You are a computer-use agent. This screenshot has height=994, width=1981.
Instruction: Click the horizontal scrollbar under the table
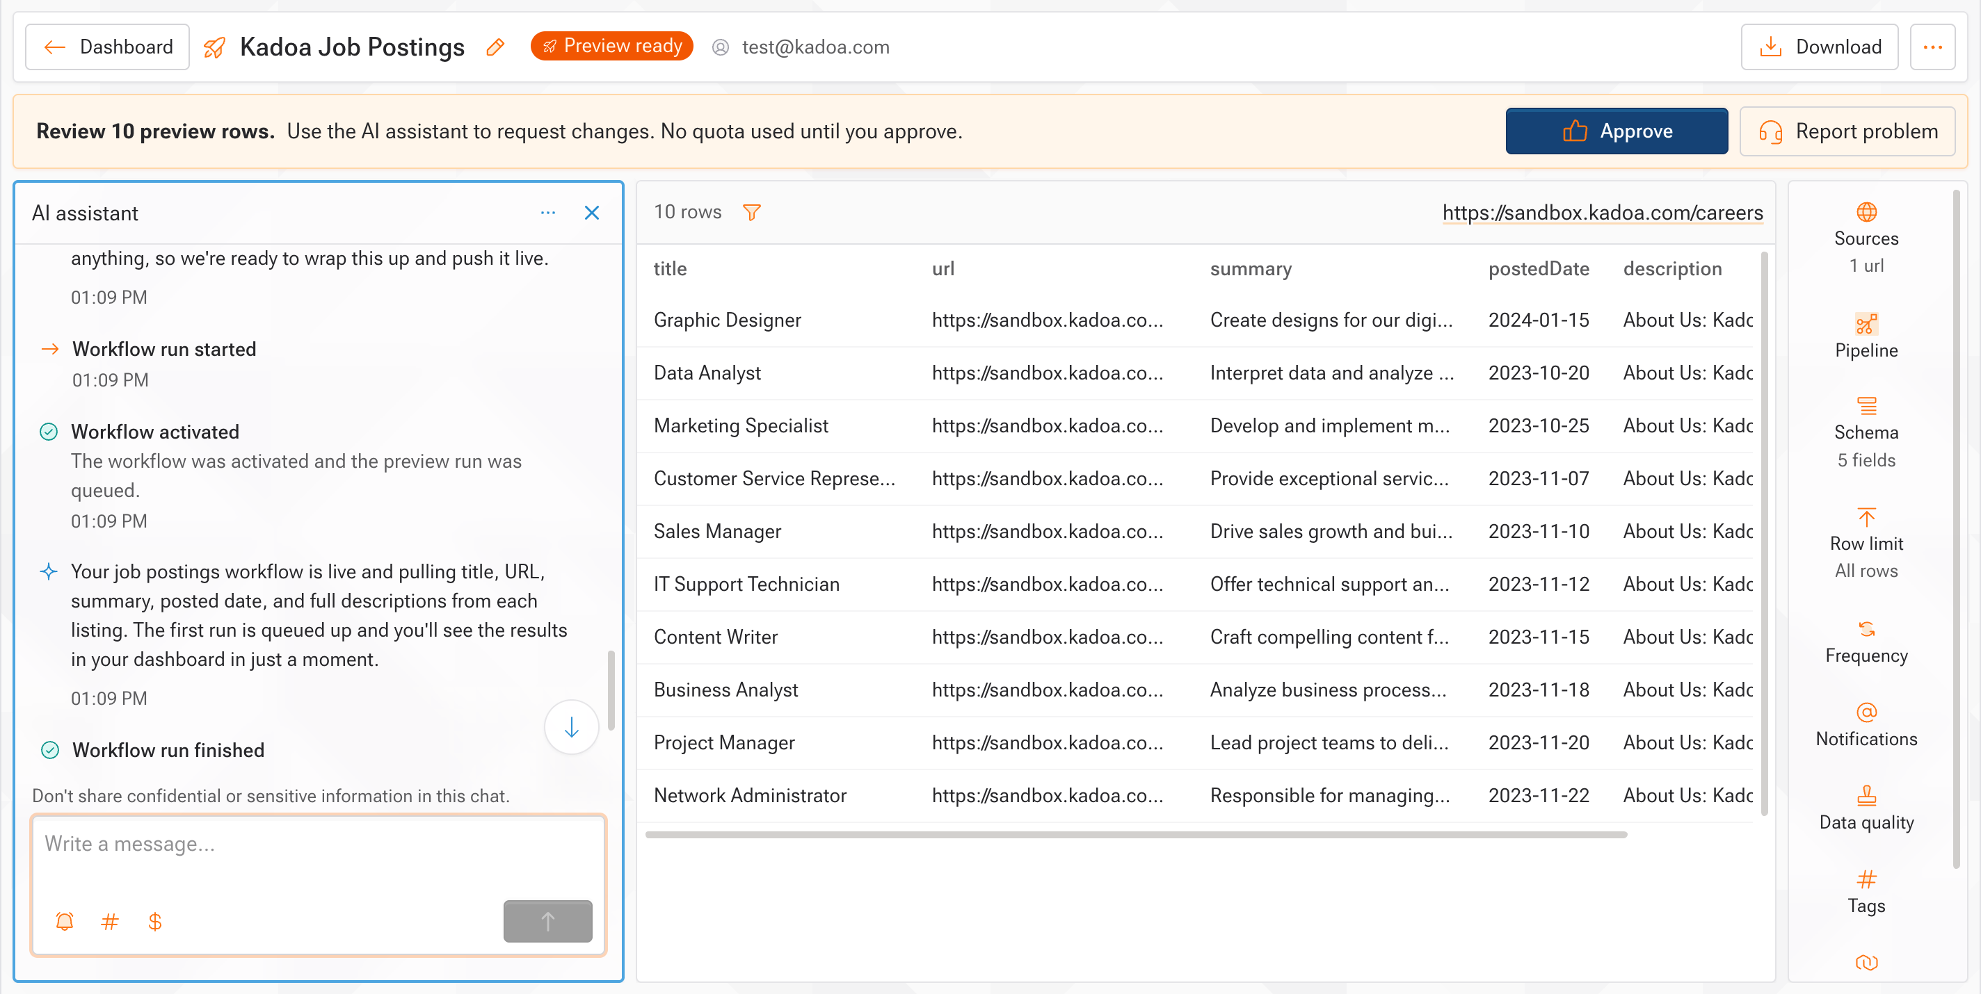click(1136, 835)
